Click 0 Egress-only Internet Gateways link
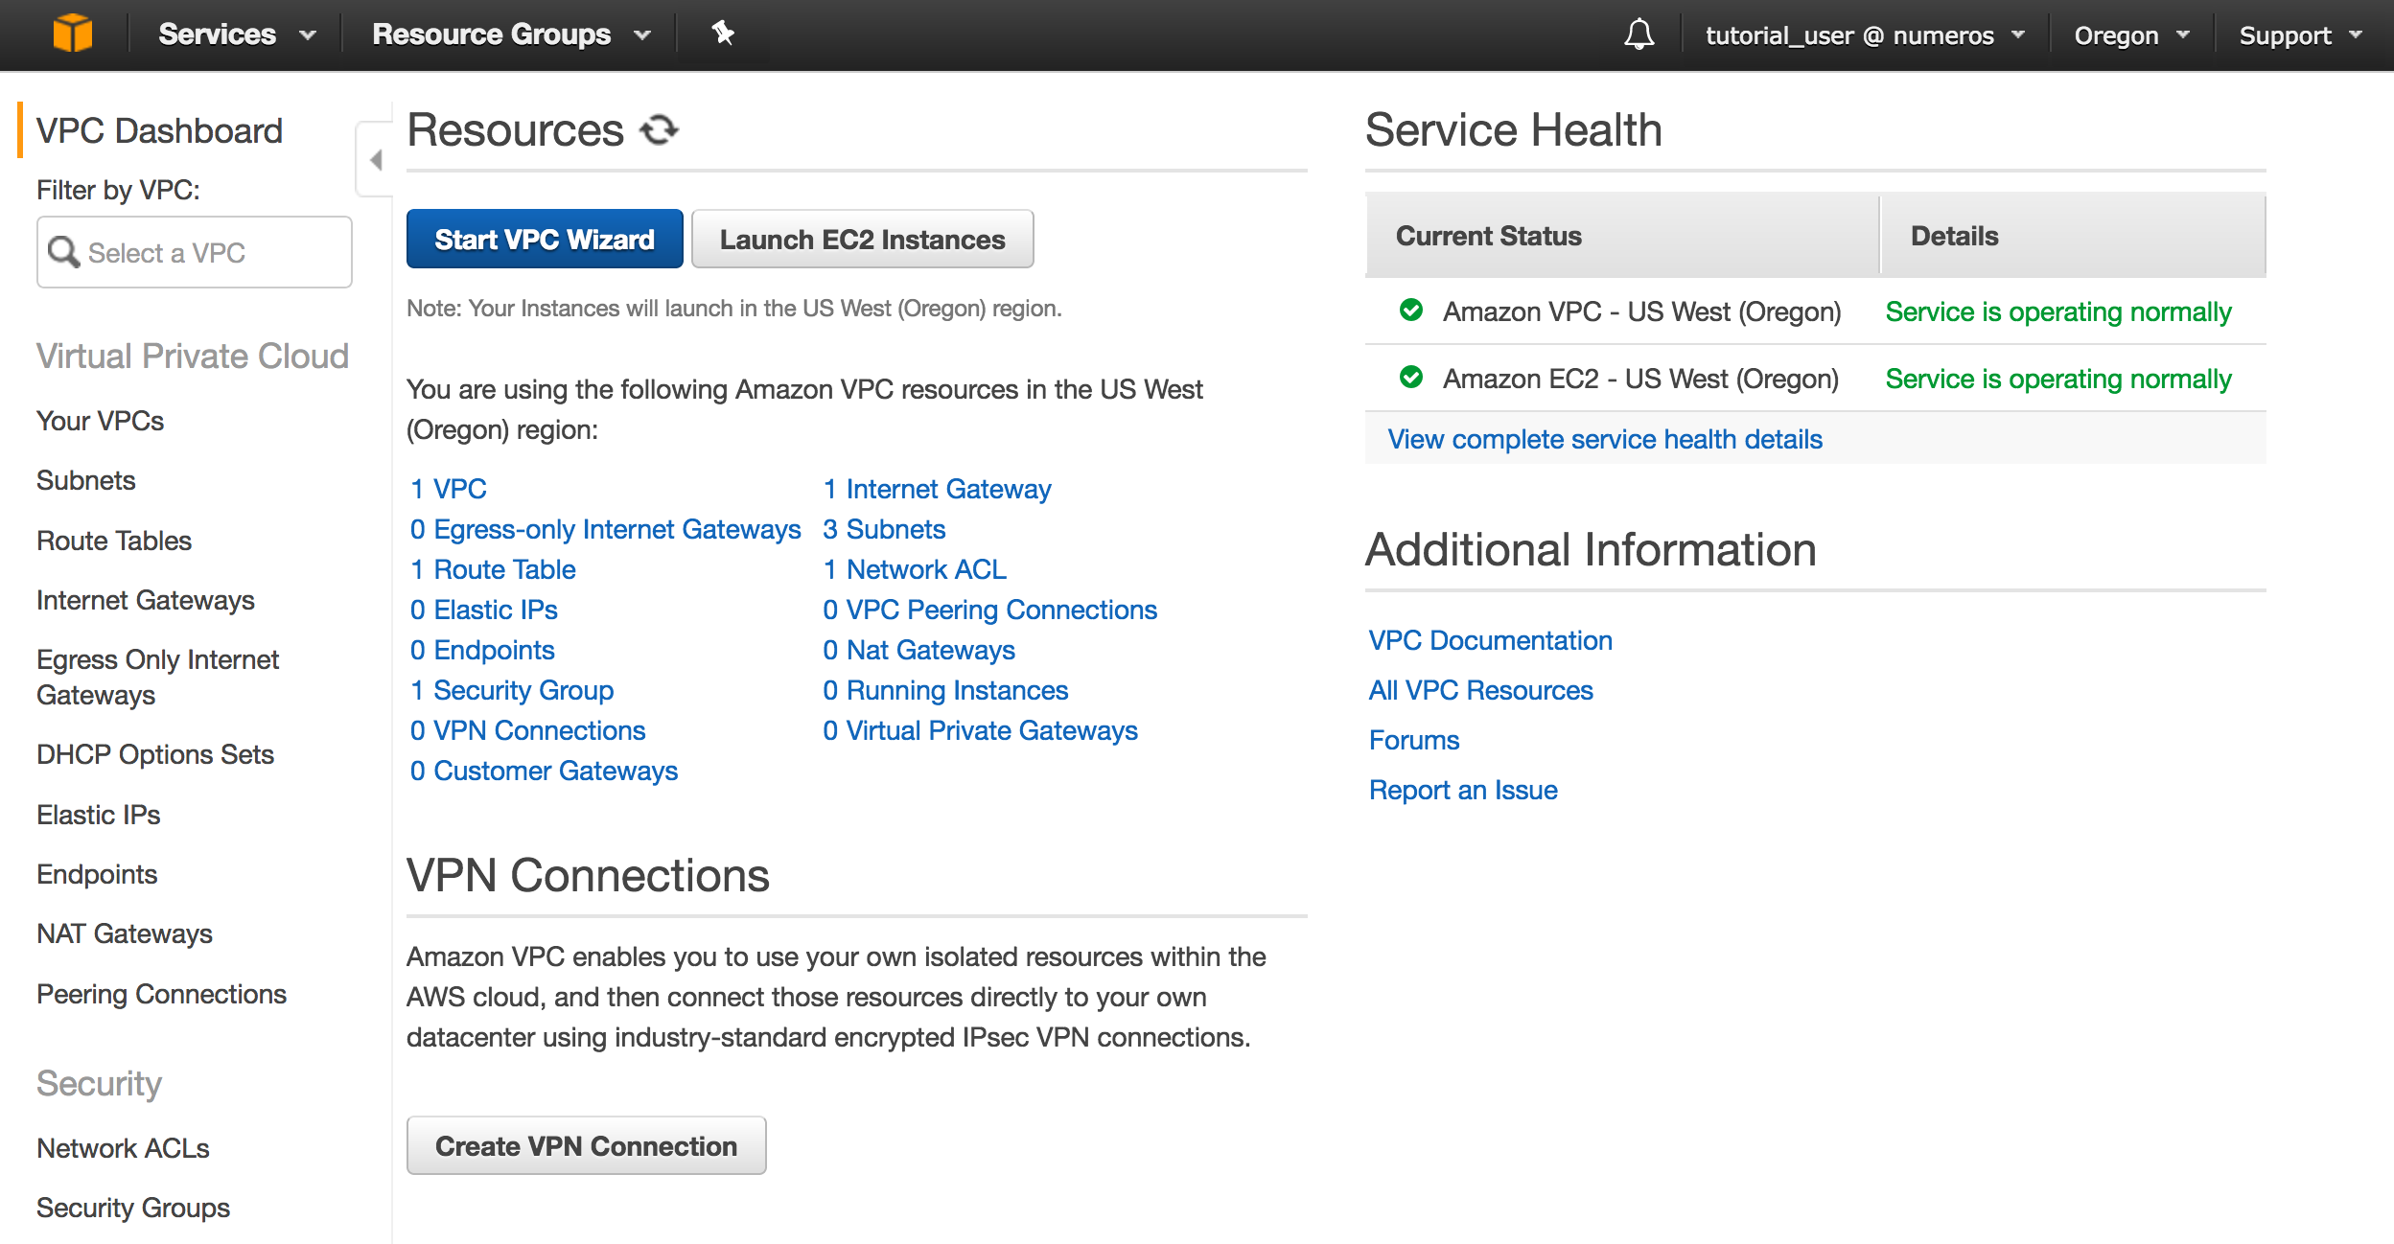Viewport: 2394px width, 1244px height. tap(606, 529)
